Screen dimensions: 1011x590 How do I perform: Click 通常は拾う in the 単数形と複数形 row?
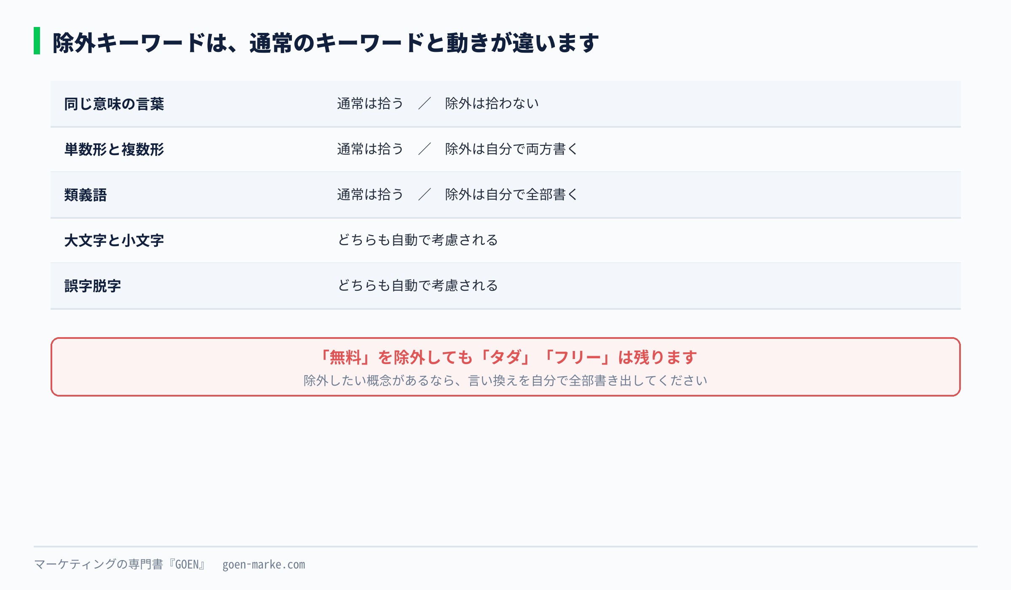[370, 149]
